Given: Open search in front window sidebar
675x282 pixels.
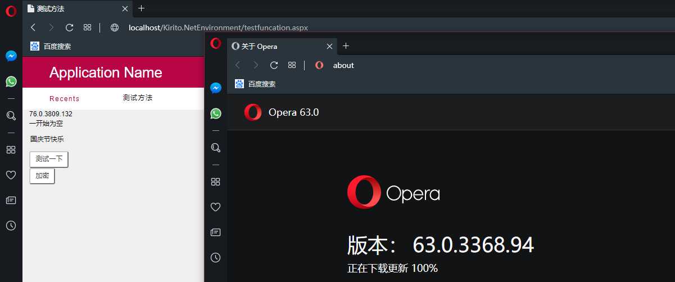Looking at the screenshot, I should 215,148.
